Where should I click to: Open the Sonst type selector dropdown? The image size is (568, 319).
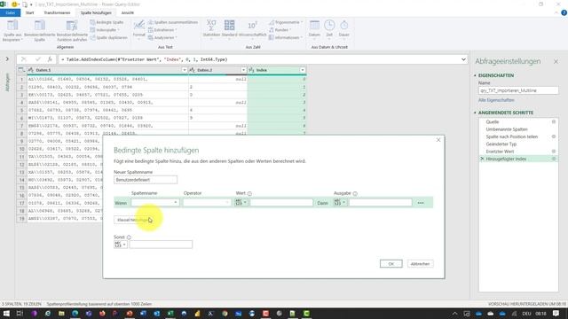coord(121,245)
